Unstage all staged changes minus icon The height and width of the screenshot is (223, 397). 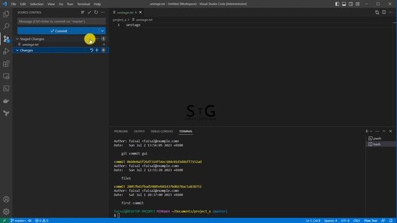tap(97, 38)
